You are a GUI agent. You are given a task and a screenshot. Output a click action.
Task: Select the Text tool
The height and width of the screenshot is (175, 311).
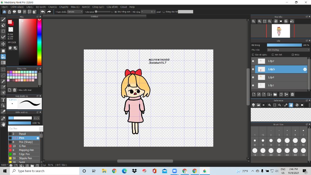(x=3, y=100)
